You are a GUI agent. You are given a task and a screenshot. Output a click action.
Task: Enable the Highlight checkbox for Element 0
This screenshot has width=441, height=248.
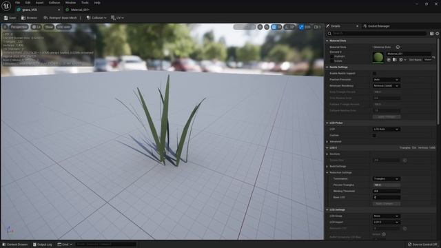point(332,56)
